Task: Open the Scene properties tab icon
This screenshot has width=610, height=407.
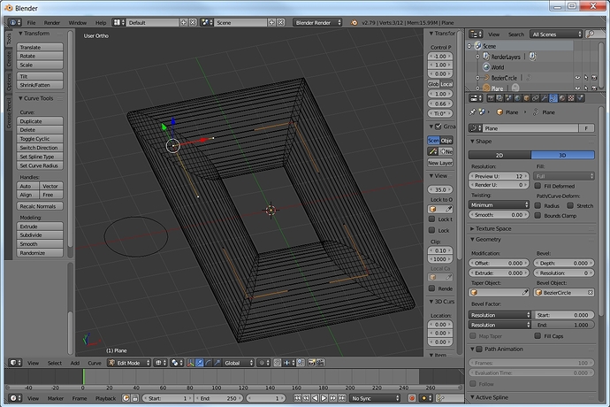Action: point(508,98)
